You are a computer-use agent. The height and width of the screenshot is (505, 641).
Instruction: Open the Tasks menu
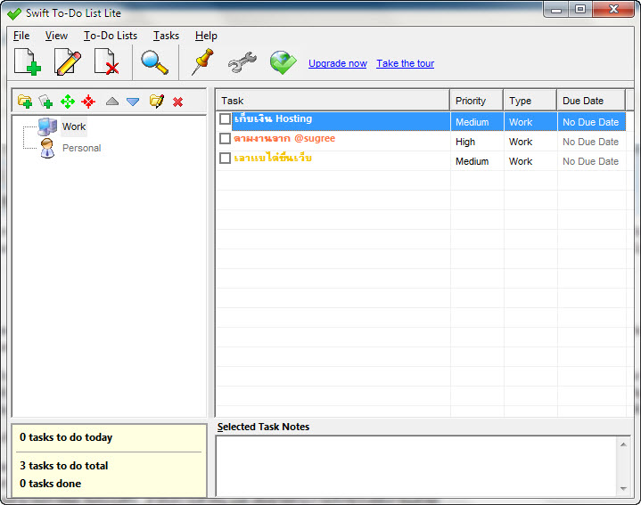[166, 36]
